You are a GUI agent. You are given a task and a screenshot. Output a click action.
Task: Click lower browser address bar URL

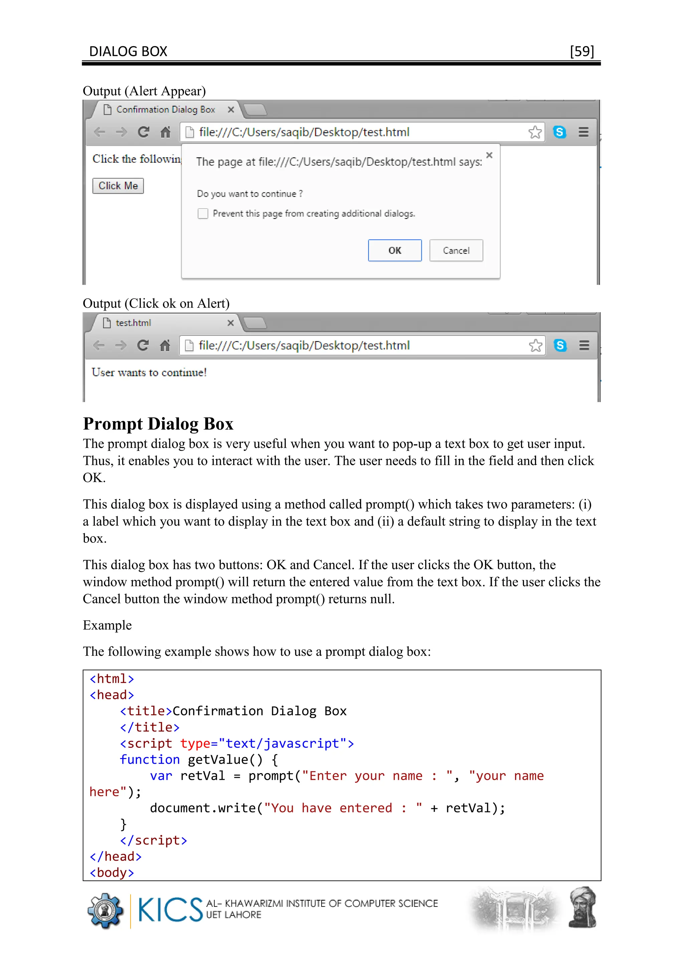coord(304,346)
